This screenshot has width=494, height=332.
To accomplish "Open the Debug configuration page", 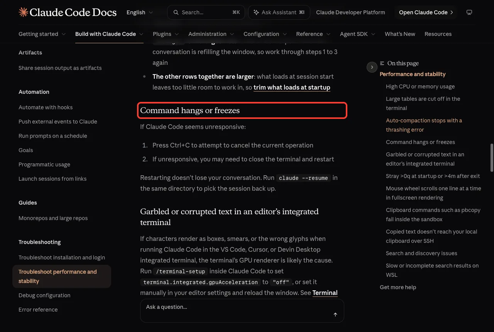I will pos(44,295).
